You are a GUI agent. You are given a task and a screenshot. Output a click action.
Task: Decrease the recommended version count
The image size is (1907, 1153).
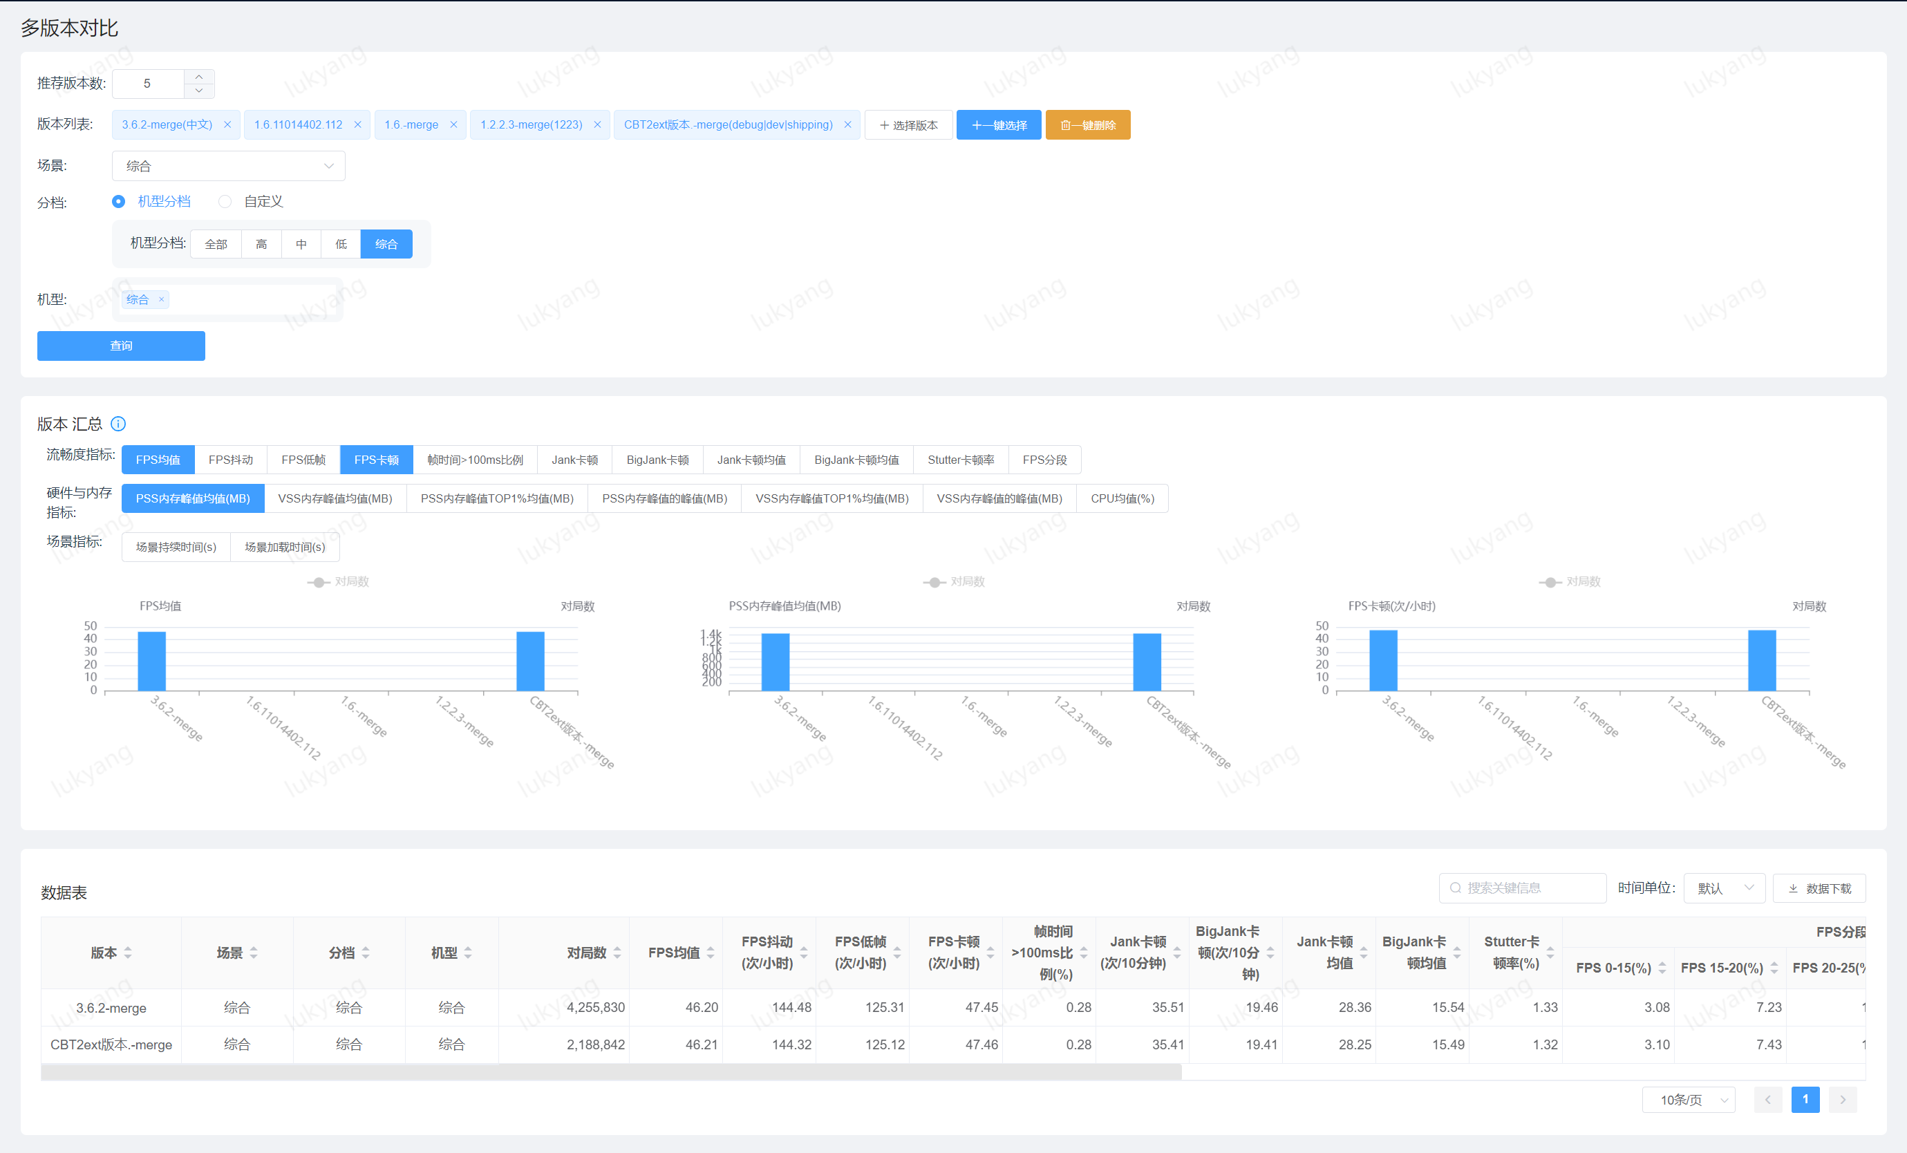tap(199, 91)
